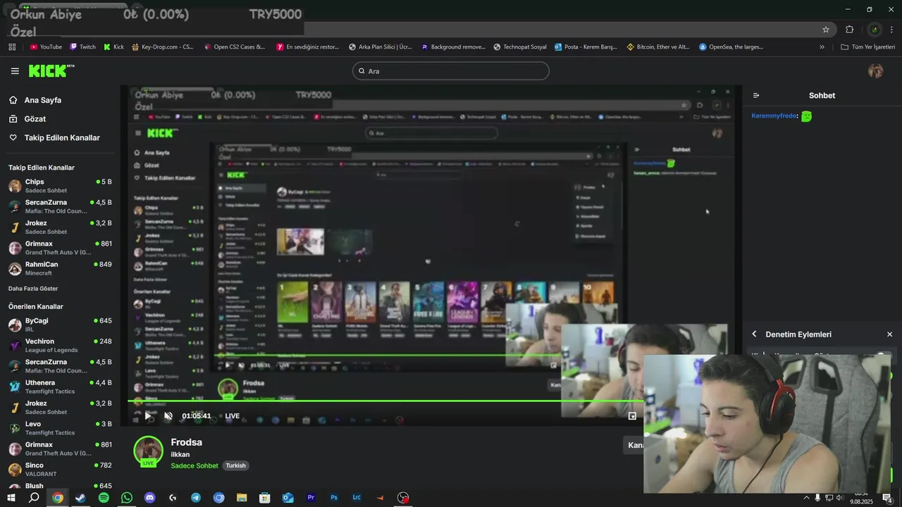Open Telegram from the taskbar
The width and height of the screenshot is (902, 507).
(196, 498)
